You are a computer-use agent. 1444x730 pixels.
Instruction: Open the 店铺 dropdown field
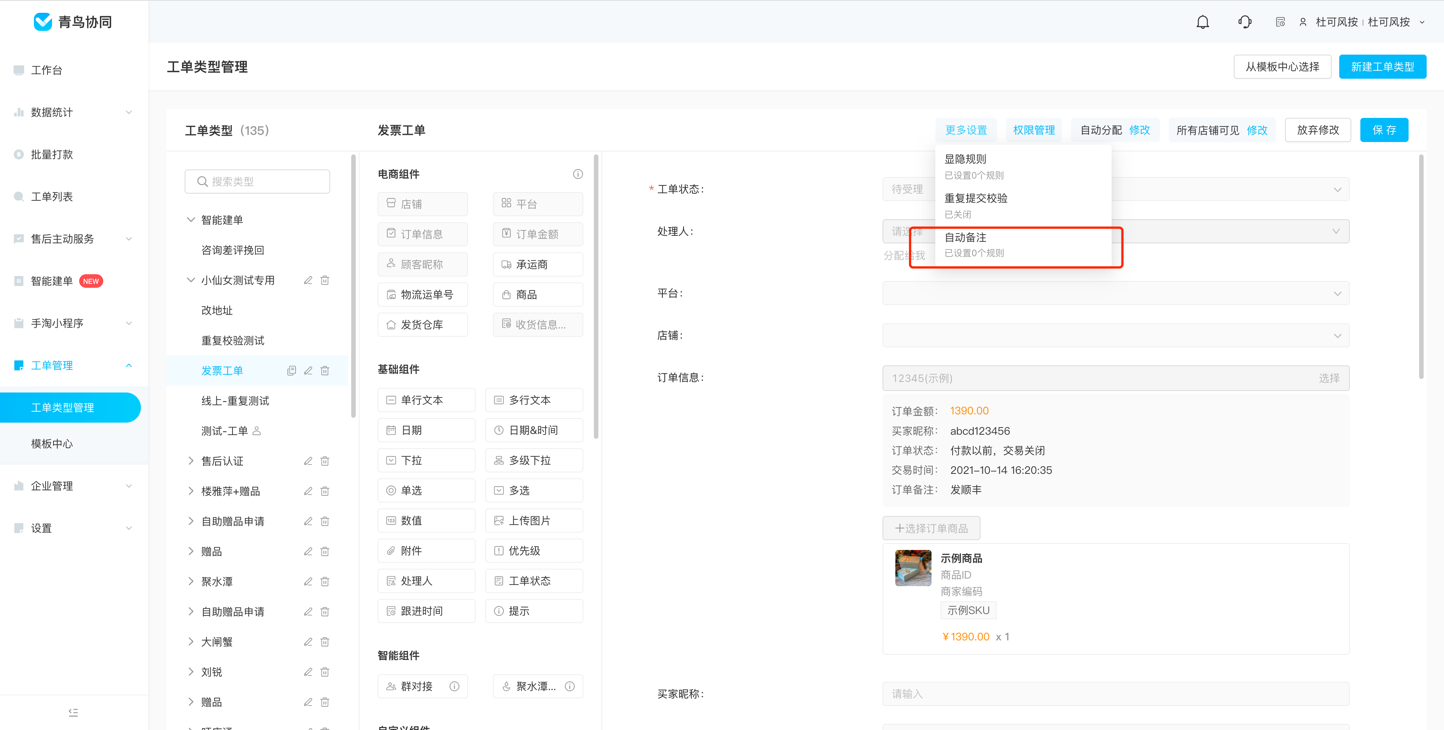coord(1115,336)
